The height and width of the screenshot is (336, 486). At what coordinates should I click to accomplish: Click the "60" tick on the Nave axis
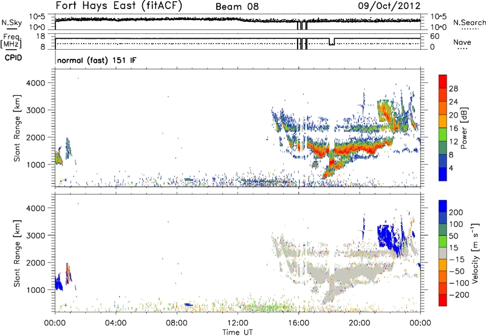point(434,36)
